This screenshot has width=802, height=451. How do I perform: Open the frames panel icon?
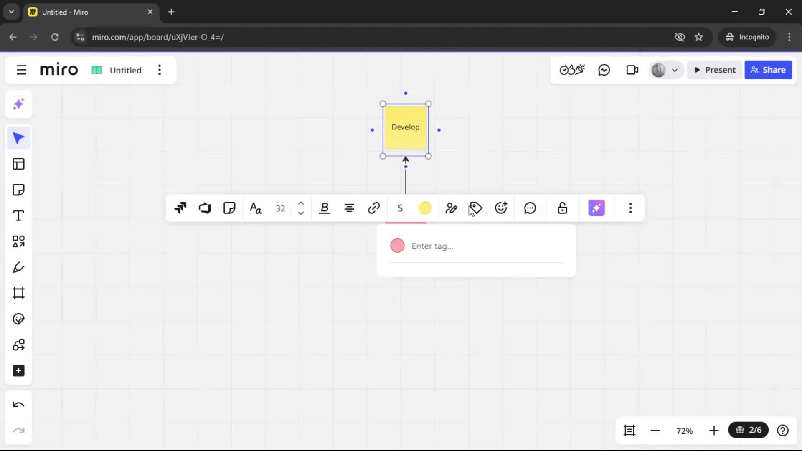click(629, 431)
